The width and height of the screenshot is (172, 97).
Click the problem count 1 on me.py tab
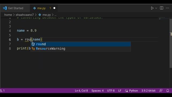[50, 8]
